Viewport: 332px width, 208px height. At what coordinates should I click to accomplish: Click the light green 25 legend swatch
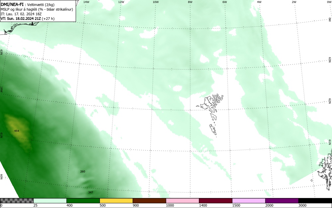pos(50,201)
